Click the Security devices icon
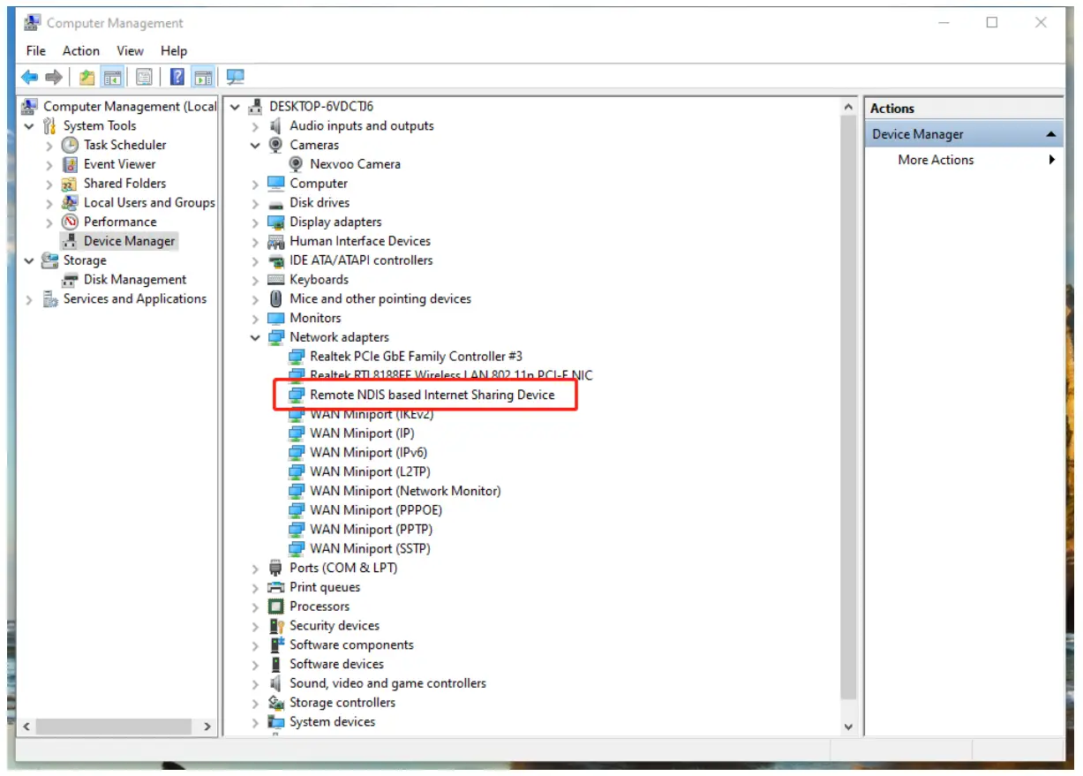This screenshot has width=1083, height=776. 275,626
